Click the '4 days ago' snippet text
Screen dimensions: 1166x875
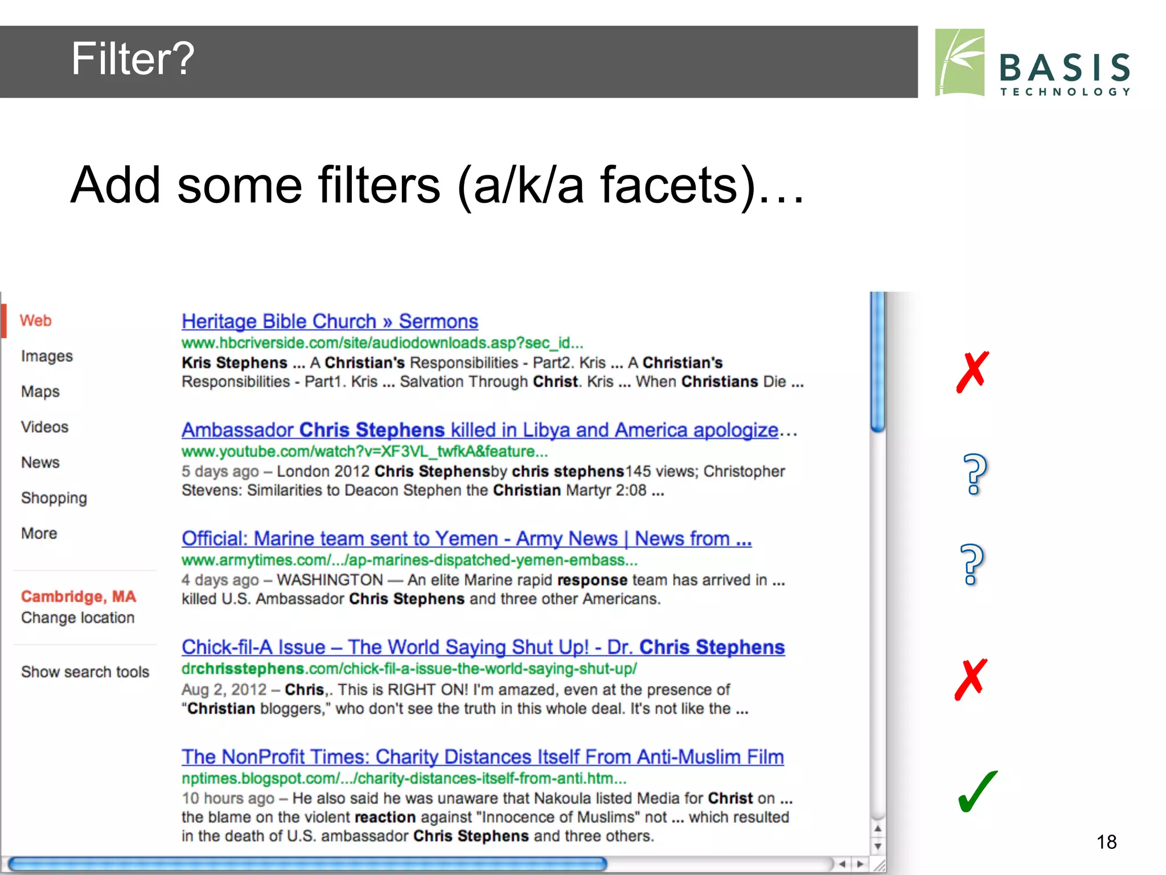(219, 580)
